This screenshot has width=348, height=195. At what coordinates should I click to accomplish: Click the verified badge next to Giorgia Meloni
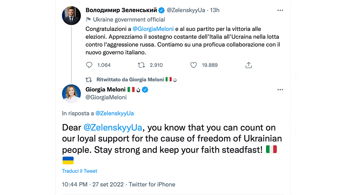click(x=145, y=90)
